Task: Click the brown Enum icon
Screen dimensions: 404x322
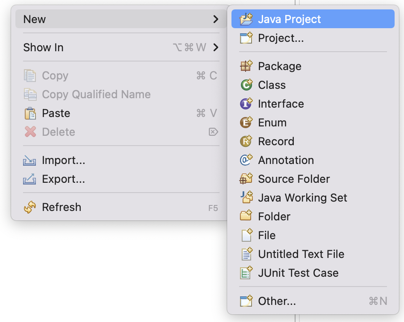Action: tap(246, 123)
